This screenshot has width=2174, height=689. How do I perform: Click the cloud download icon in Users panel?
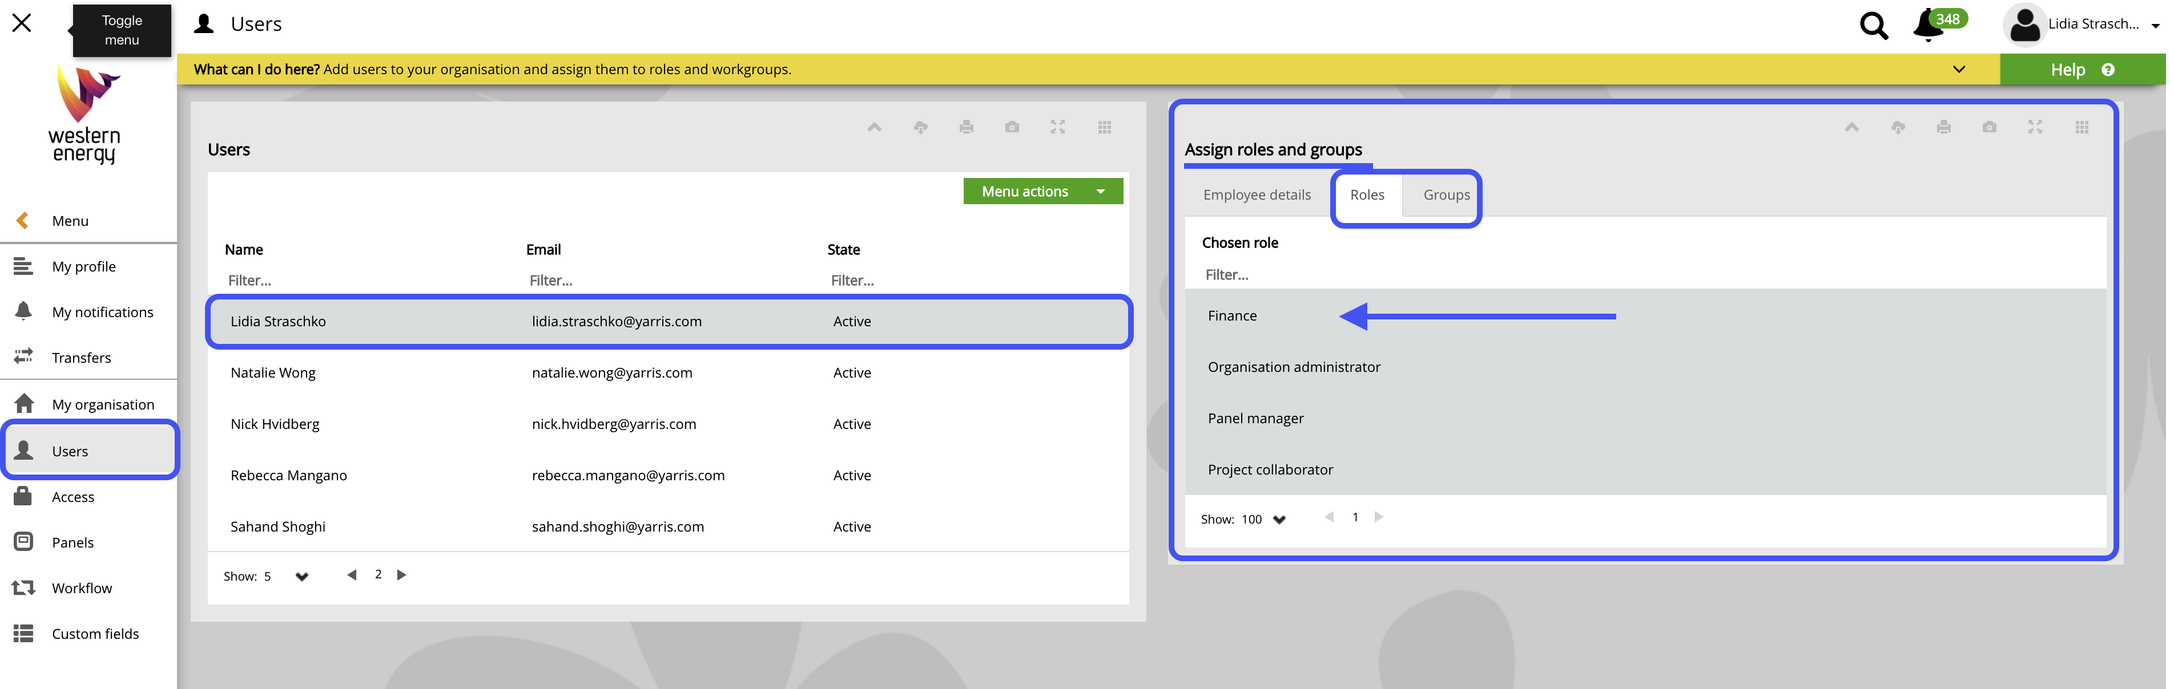point(921,127)
